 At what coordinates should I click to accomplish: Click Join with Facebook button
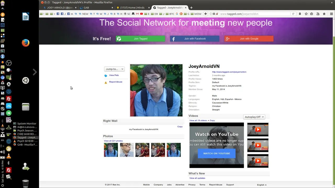195,39
